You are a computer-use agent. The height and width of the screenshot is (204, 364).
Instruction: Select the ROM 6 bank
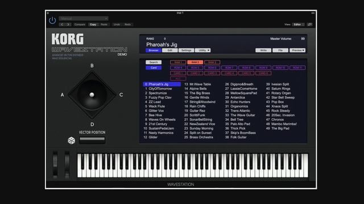212,68
